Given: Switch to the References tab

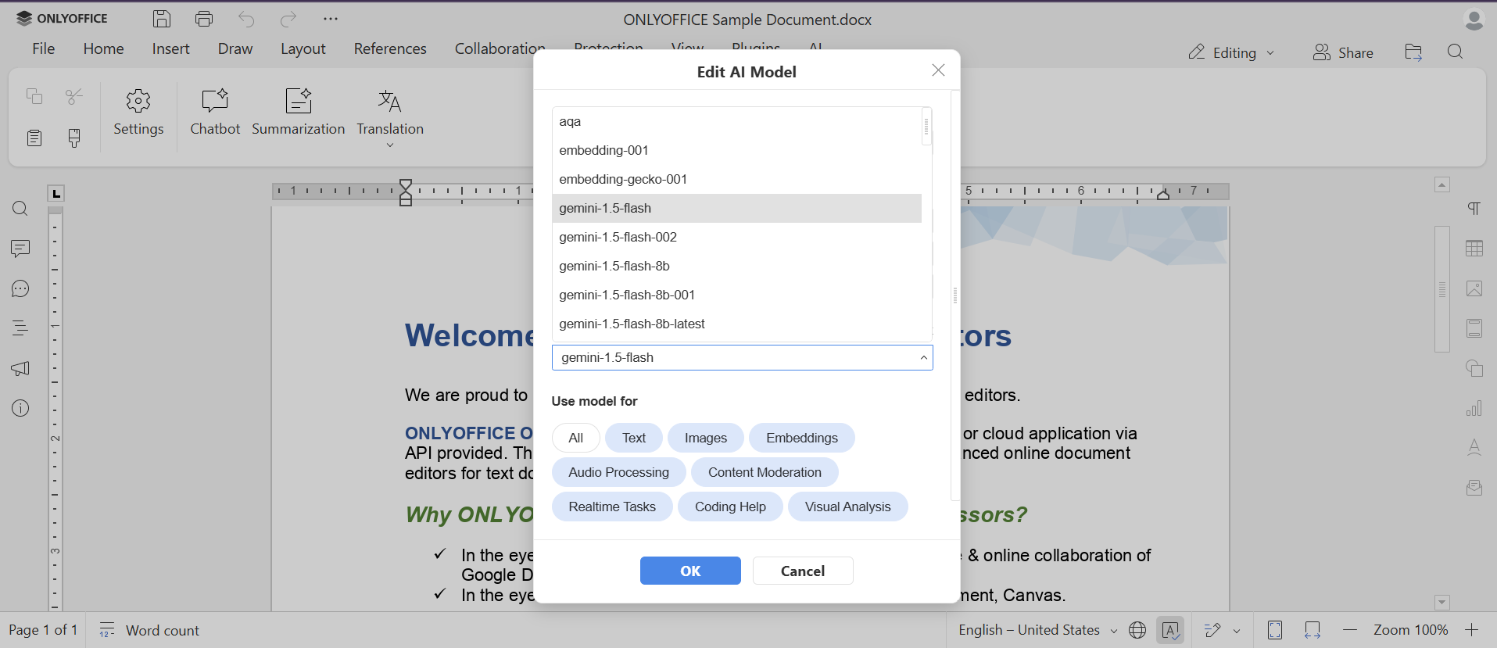Looking at the screenshot, I should click(x=390, y=48).
